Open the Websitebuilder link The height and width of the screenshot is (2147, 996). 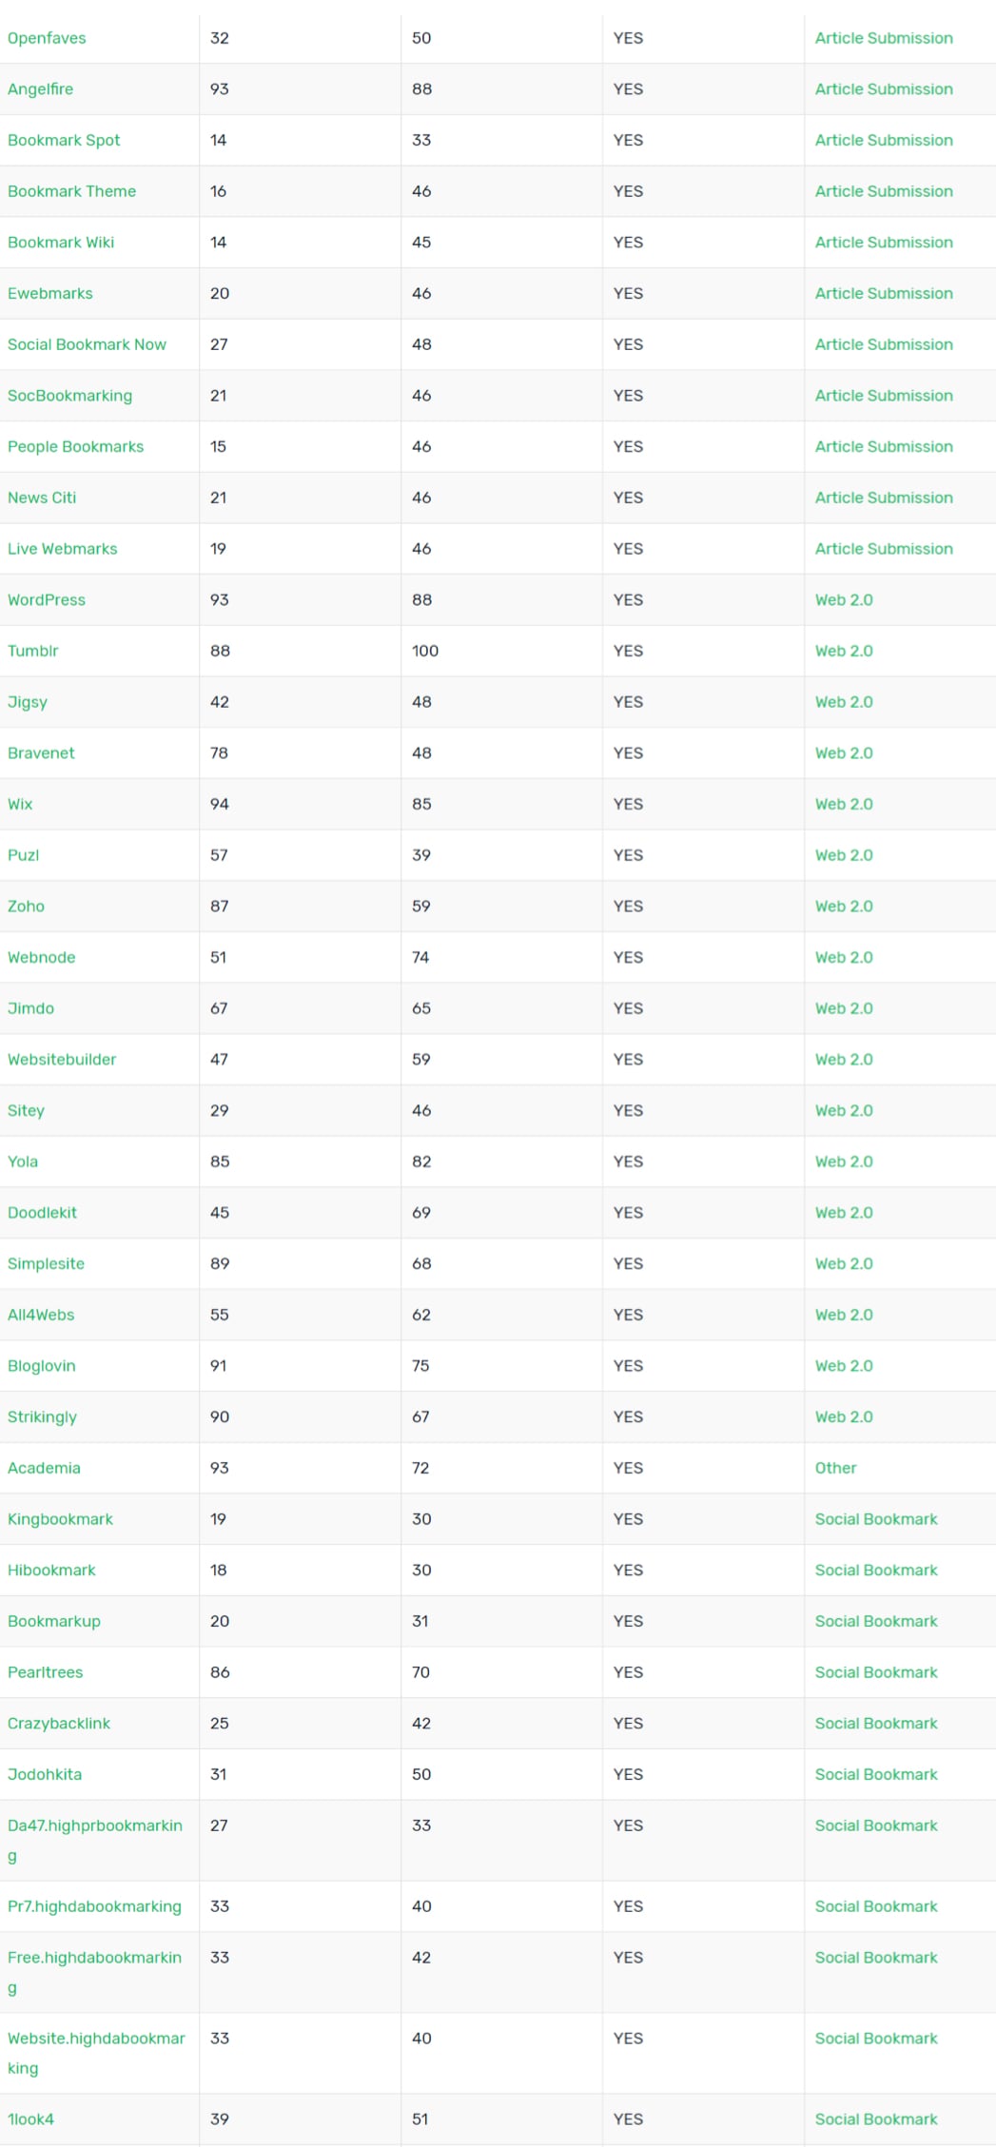tap(62, 1060)
